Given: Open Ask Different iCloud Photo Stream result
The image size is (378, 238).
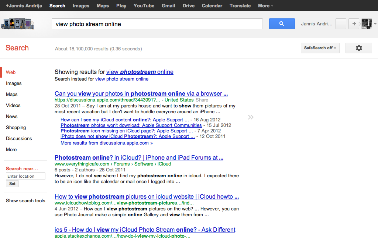Looking at the screenshot, I should coord(145,230).
